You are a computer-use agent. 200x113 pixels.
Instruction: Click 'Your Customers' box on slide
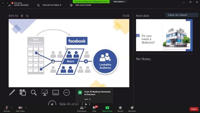[36, 41]
